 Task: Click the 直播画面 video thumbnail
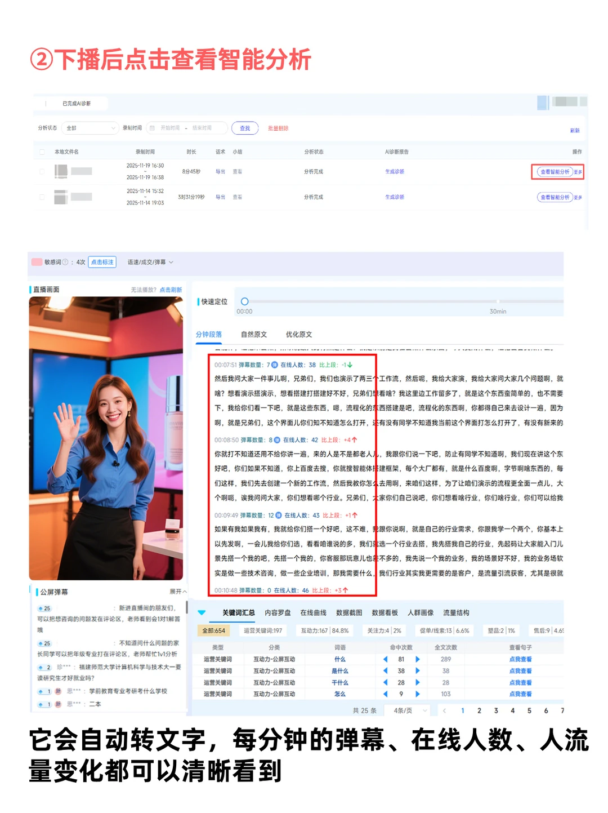coord(107,439)
